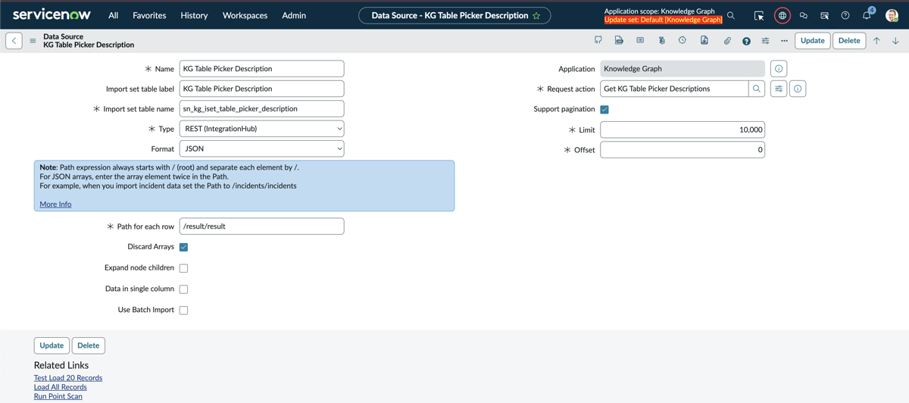Screen dimensions: 909x403
Task: Open global search magnifier in header
Action: click(731, 15)
